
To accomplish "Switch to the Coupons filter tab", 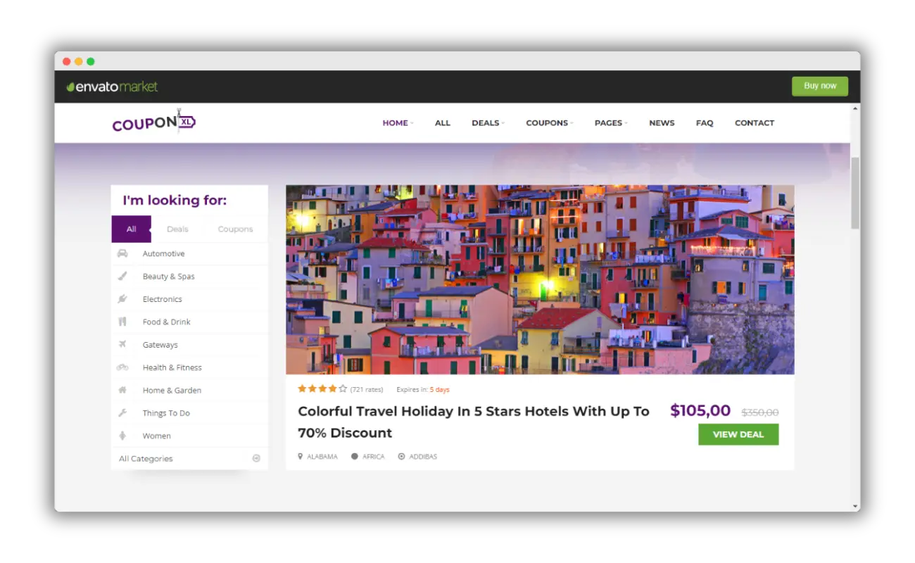I will [235, 229].
